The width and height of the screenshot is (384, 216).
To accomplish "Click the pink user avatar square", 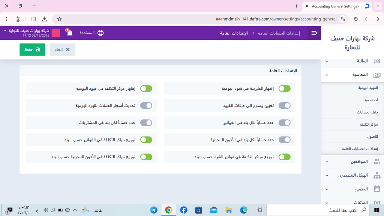I will tap(55, 33).
